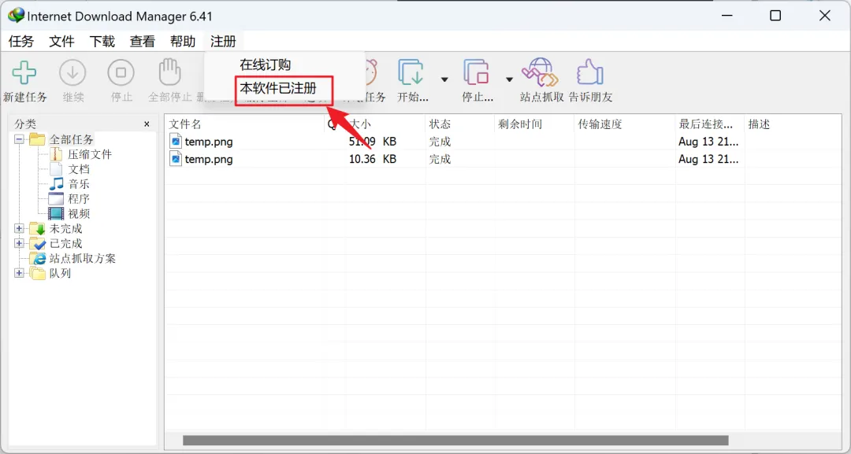
Task: Open the dropdown arrow beside 开始
Action: [444, 79]
